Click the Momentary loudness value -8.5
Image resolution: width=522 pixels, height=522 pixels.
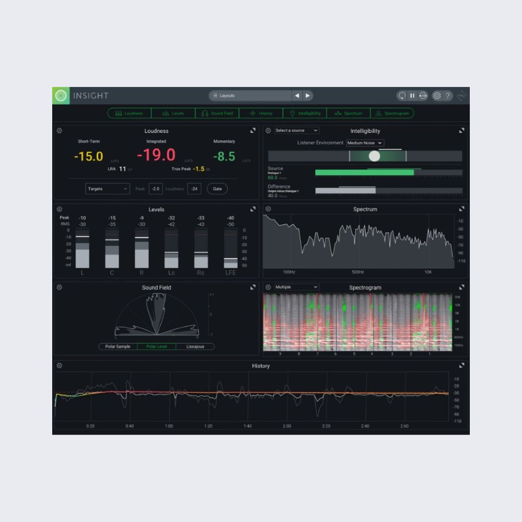[x=224, y=156]
